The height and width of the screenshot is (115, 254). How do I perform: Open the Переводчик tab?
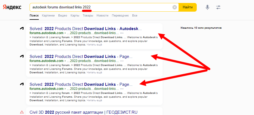120,16
